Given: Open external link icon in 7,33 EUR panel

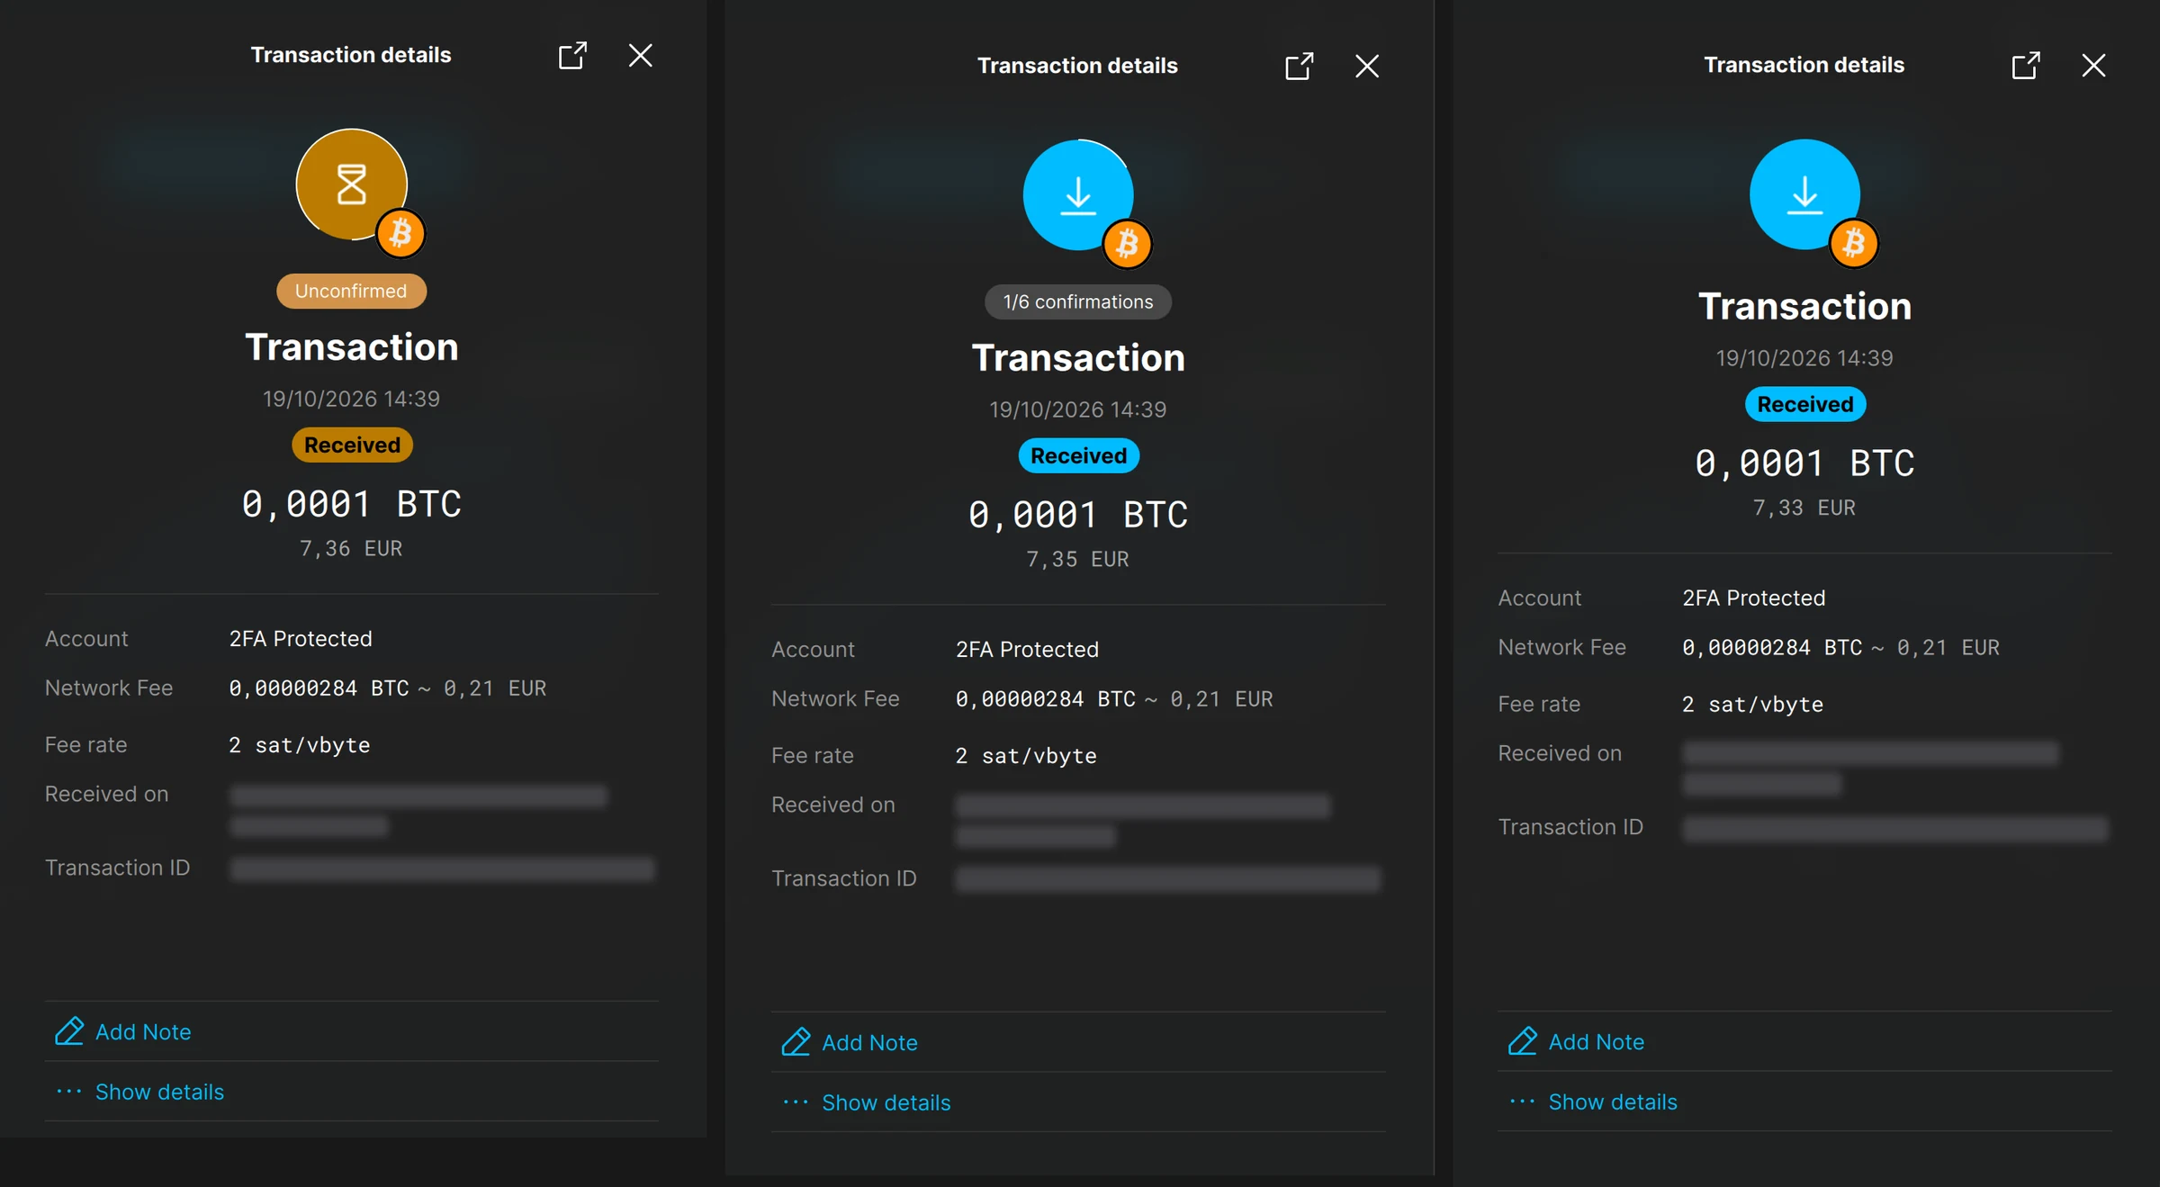Looking at the screenshot, I should (x=2025, y=66).
